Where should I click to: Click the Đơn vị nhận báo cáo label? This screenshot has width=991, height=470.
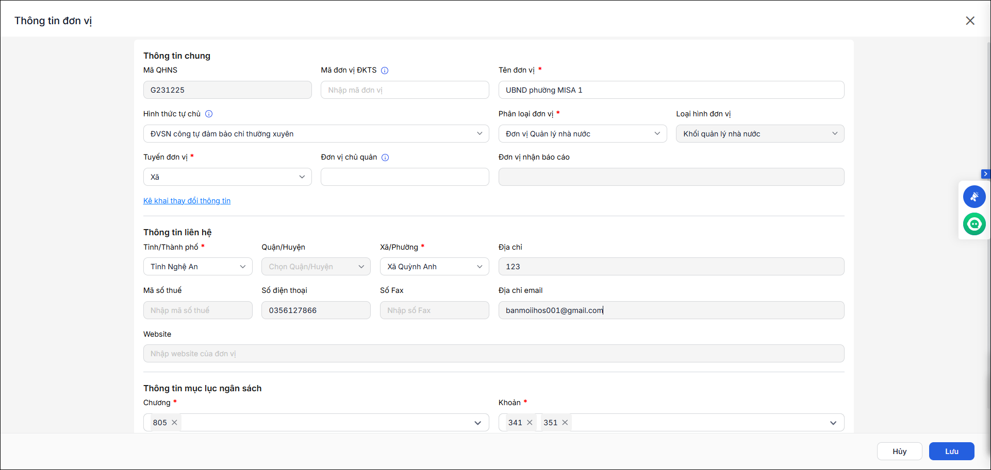534,157
